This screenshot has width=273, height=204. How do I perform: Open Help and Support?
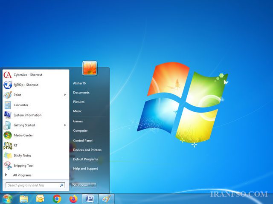click(x=85, y=168)
